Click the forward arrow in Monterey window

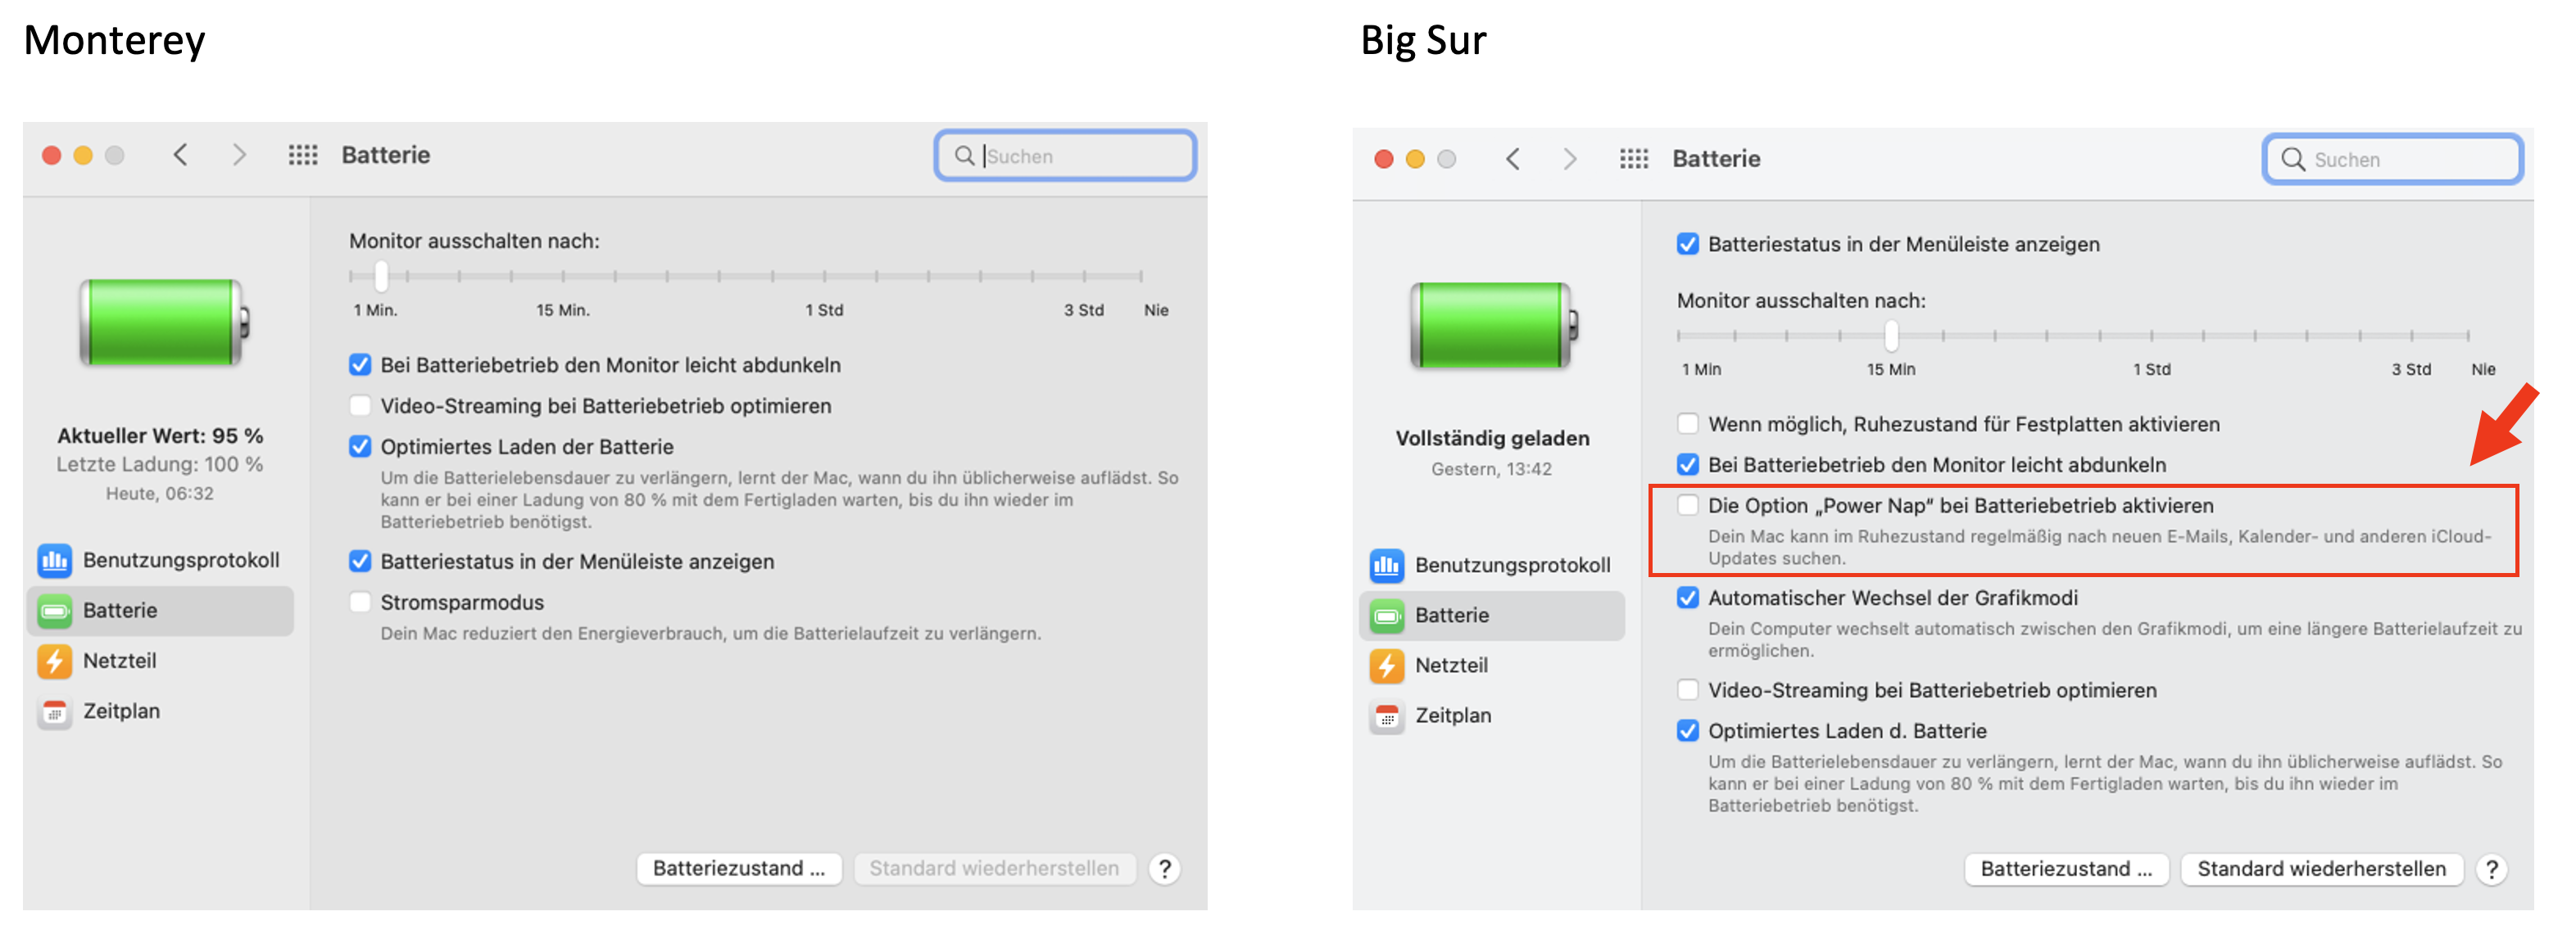pyautogui.click(x=239, y=155)
